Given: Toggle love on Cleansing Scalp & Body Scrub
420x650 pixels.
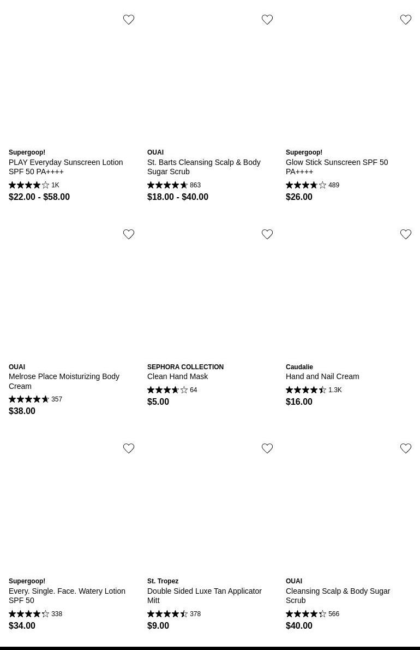Looking at the screenshot, I should coord(406,448).
